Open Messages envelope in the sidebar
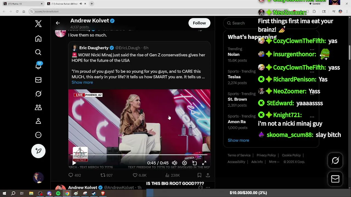 point(38,80)
